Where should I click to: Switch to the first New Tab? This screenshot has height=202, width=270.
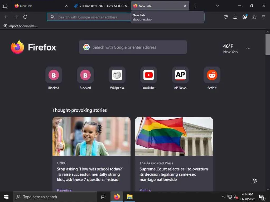(x=41, y=6)
